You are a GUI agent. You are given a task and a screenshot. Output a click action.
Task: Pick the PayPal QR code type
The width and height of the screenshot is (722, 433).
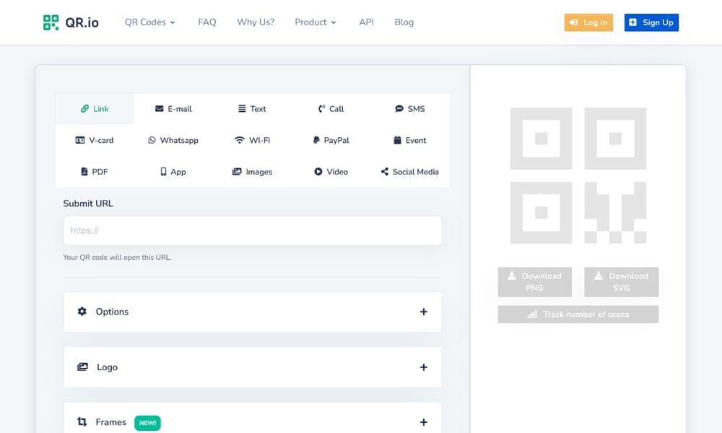point(331,141)
